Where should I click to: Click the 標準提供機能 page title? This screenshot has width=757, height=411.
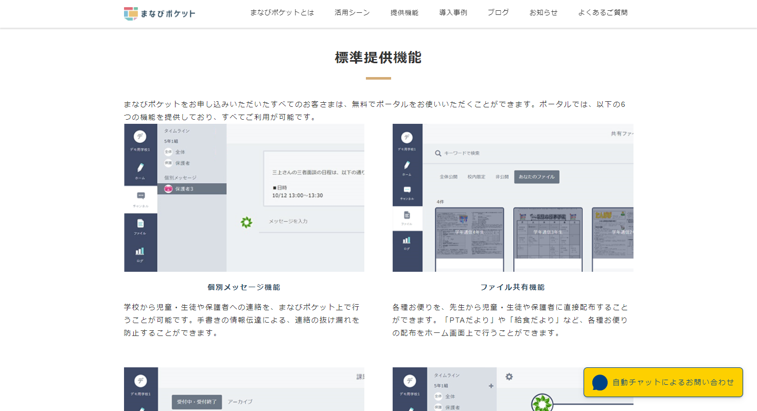[x=378, y=58]
